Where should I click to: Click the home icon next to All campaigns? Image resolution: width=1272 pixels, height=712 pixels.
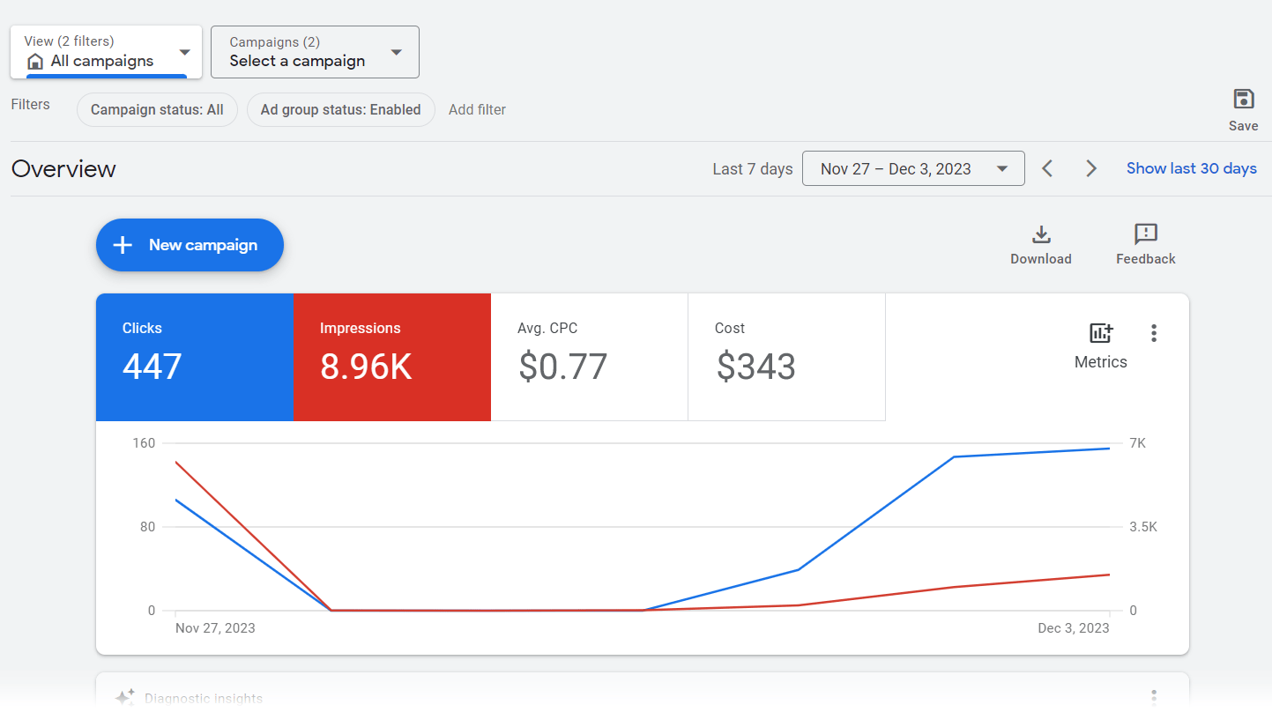pyautogui.click(x=35, y=60)
